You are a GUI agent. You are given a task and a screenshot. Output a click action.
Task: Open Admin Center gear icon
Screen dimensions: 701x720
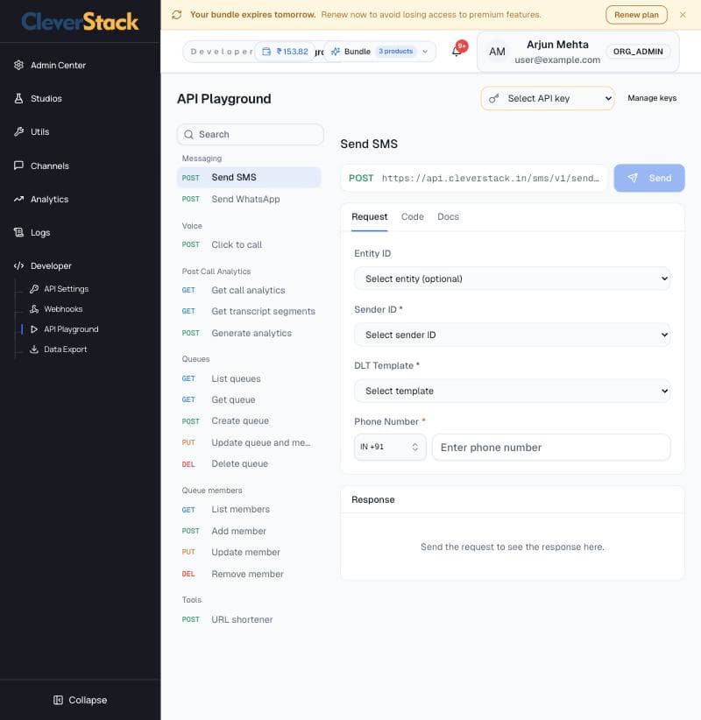click(18, 65)
